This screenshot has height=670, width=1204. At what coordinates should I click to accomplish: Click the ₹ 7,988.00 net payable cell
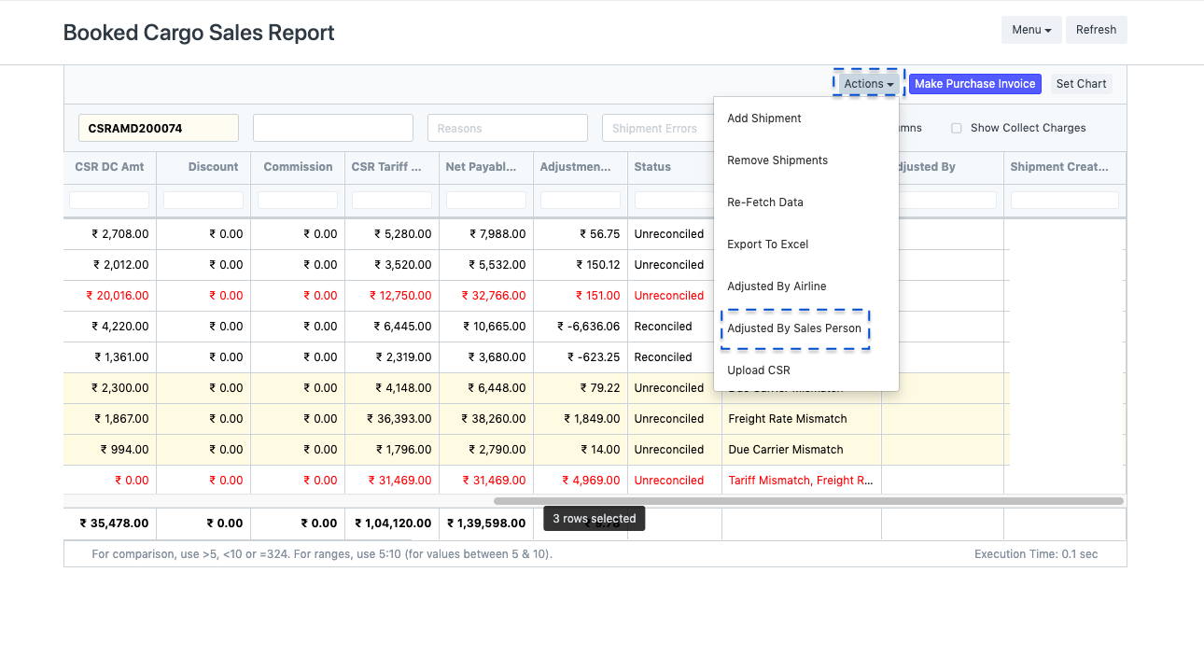[x=486, y=234]
